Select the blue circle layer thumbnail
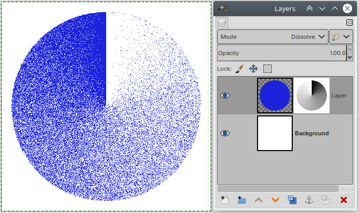 coord(275,95)
